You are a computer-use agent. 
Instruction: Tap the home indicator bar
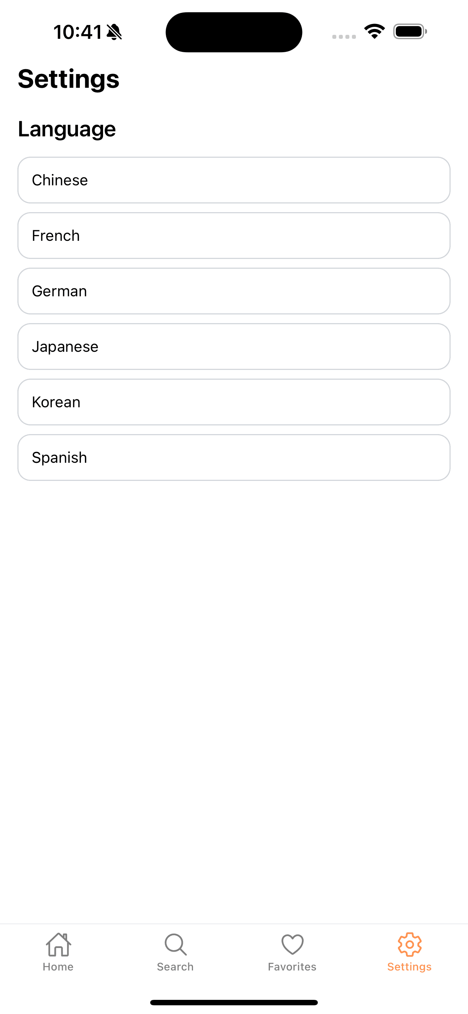click(234, 1002)
